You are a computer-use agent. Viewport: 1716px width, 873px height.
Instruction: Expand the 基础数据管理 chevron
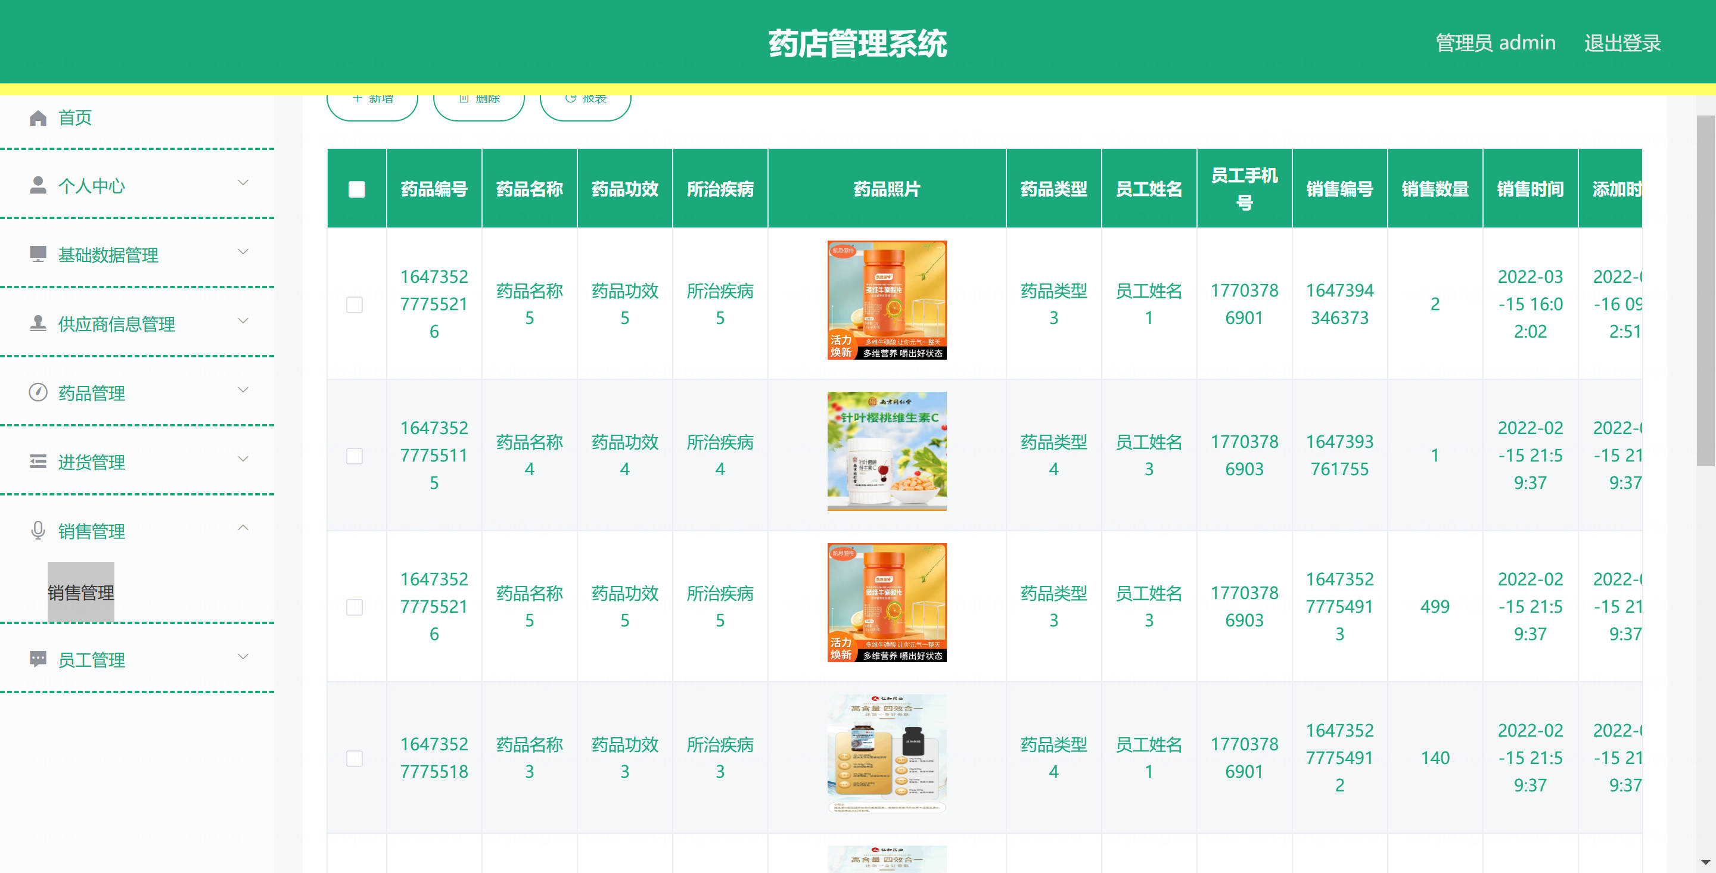tap(243, 252)
